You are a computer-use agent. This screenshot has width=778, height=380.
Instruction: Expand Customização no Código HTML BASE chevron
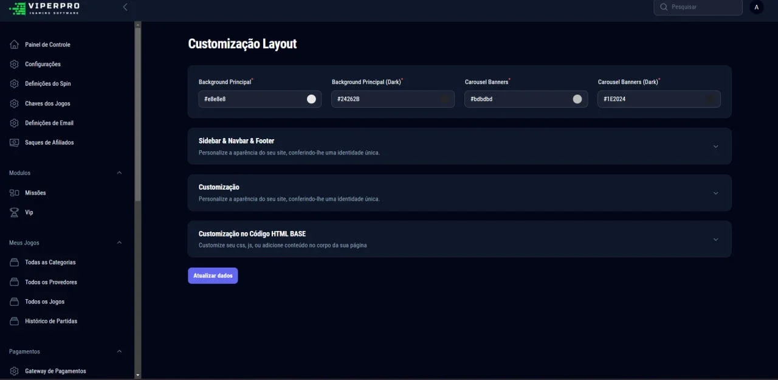[715, 240]
